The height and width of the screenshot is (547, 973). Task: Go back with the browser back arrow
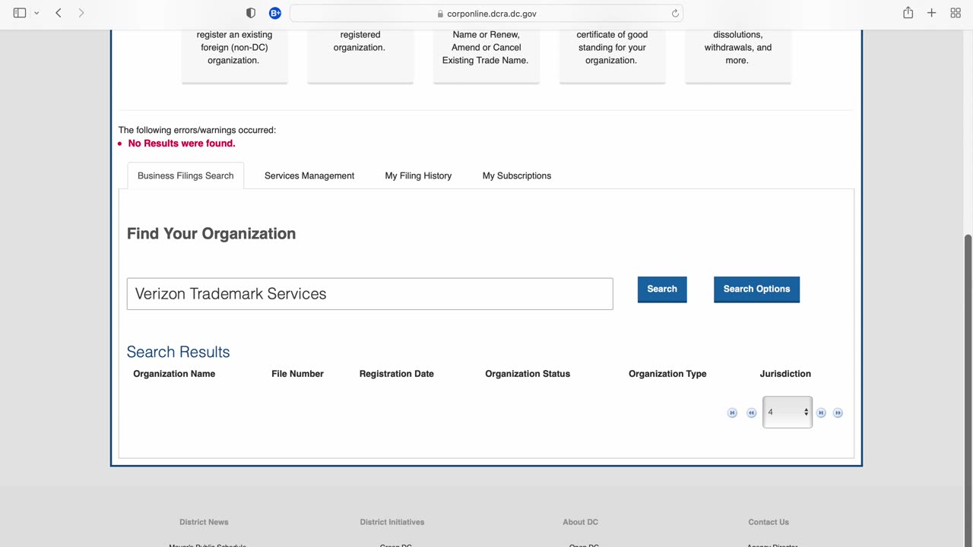tap(59, 13)
